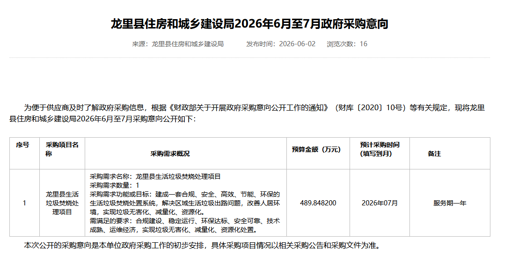Click the line 采购需求名称：龙里县生活垃圾焚烧处理项目

click(155, 176)
